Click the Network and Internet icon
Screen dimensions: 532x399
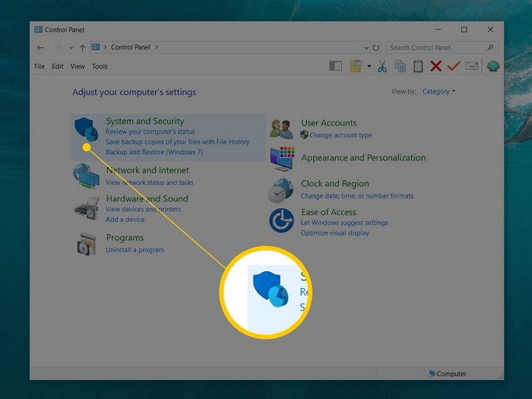pyautogui.click(x=86, y=176)
